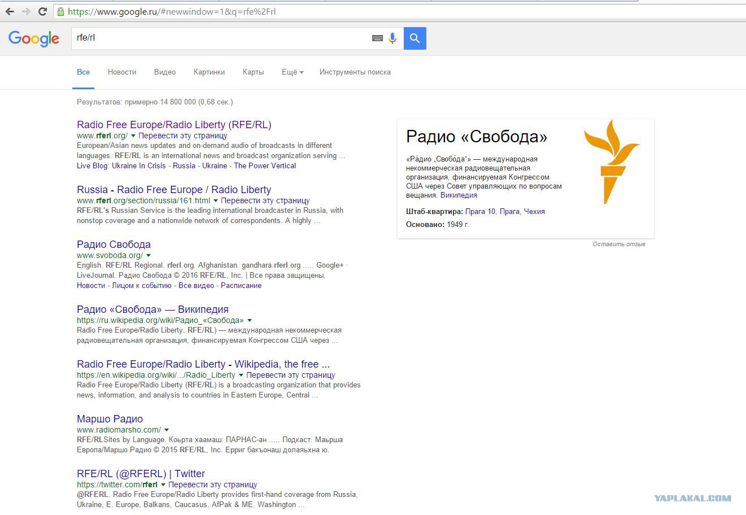The image size is (746, 515).
Task: Open the Картинки tab
Action: click(209, 72)
